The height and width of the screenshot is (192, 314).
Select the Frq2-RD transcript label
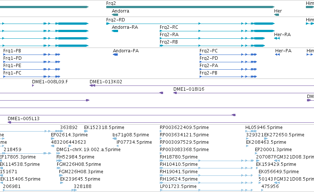(115, 20)
